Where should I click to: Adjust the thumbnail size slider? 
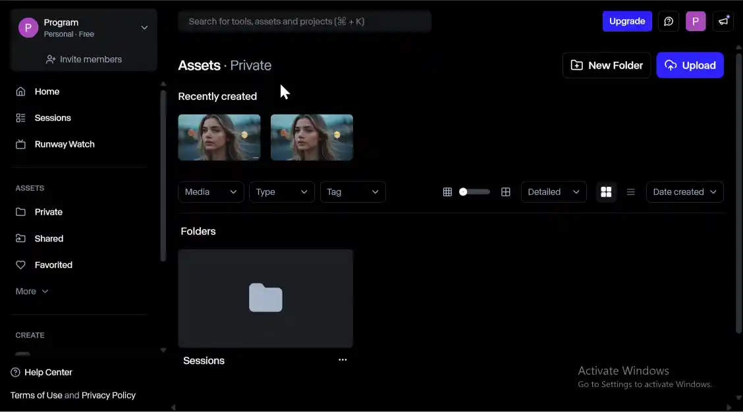coord(464,192)
